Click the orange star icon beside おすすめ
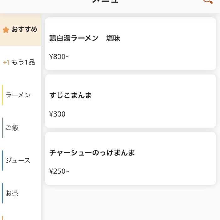The width and height of the screenshot is (220, 220). 6,30
